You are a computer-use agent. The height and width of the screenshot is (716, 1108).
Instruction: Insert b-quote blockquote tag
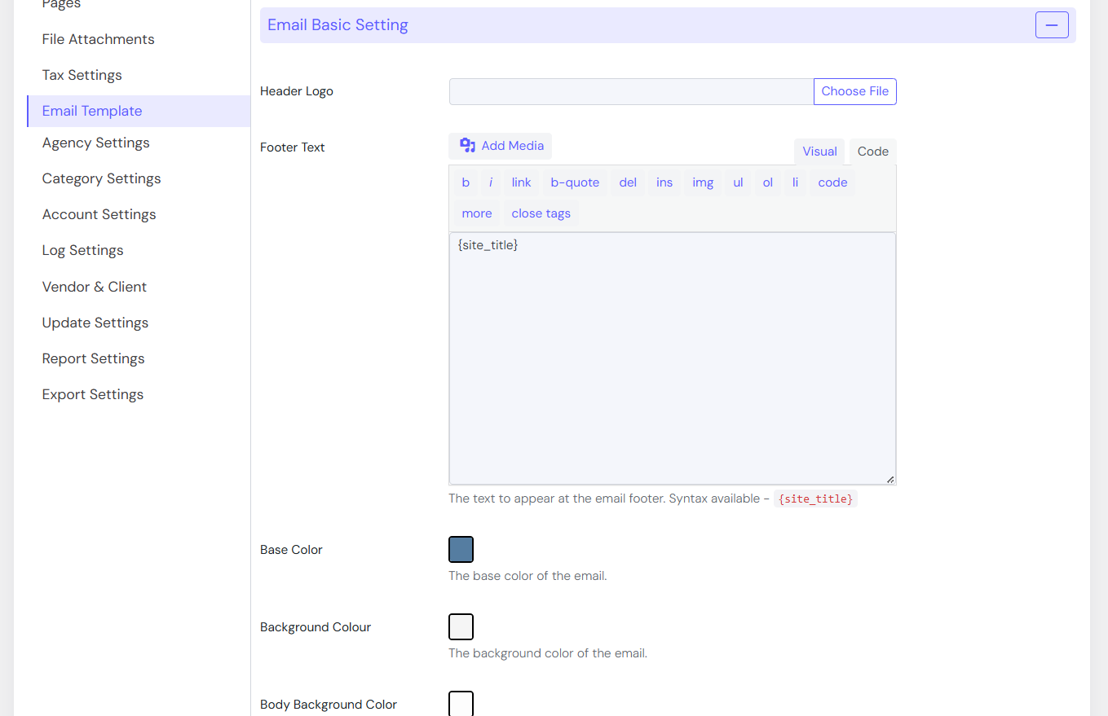tap(575, 182)
